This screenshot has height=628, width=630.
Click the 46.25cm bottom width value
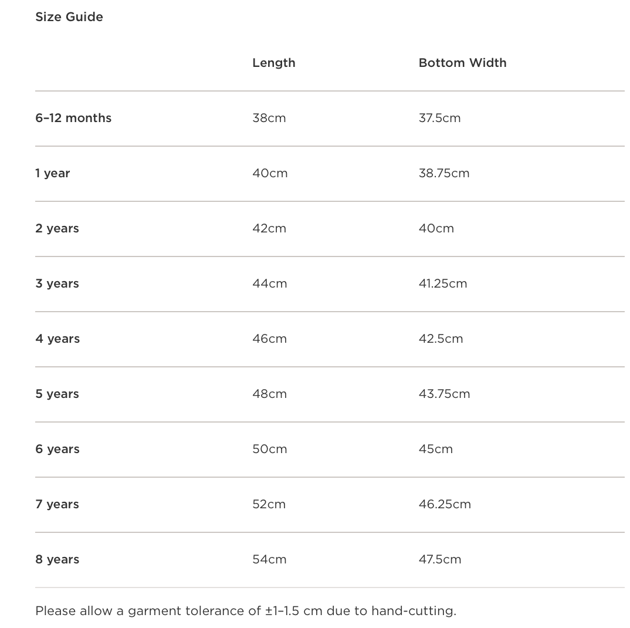pyautogui.click(x=445, y=504)
